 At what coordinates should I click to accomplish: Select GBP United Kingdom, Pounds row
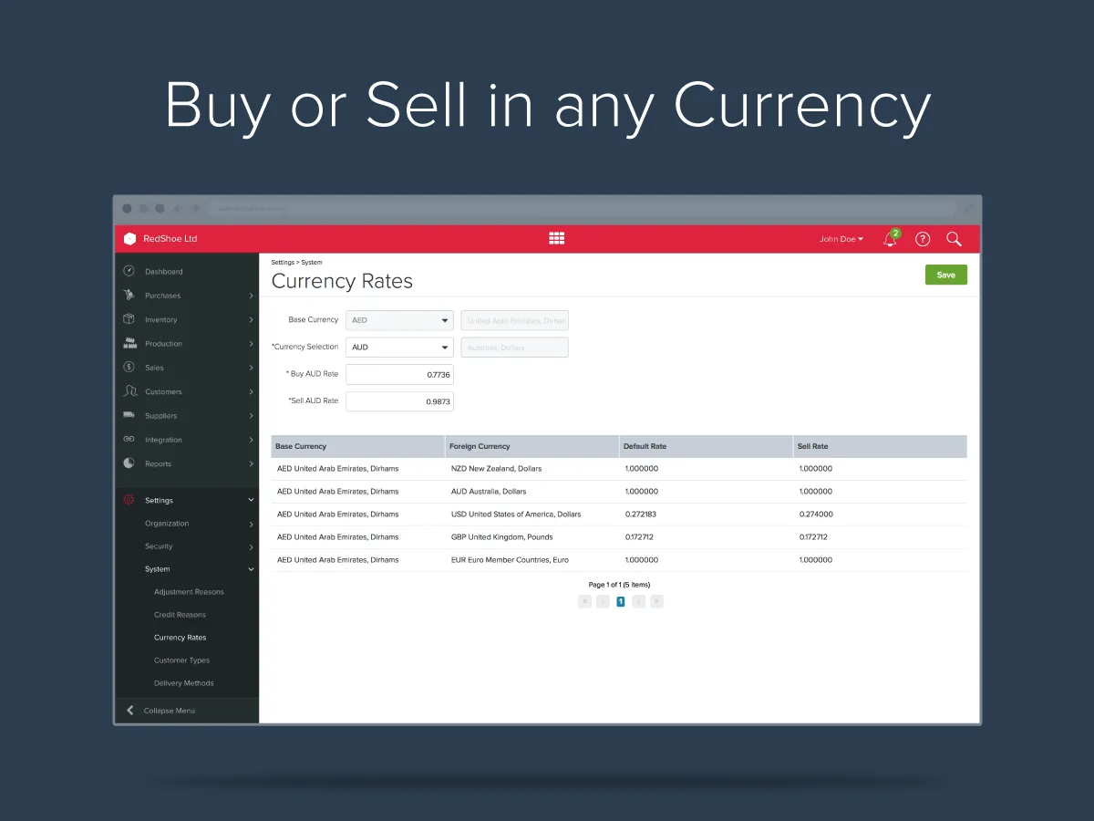click(619, 537)
